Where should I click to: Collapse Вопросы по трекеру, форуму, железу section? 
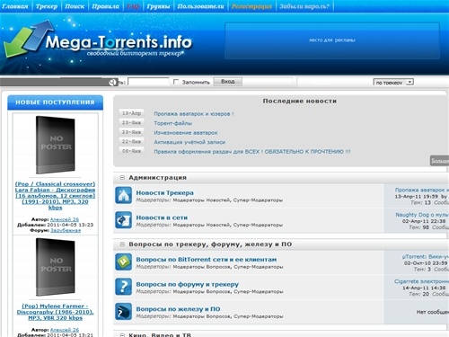coord(122,244)
